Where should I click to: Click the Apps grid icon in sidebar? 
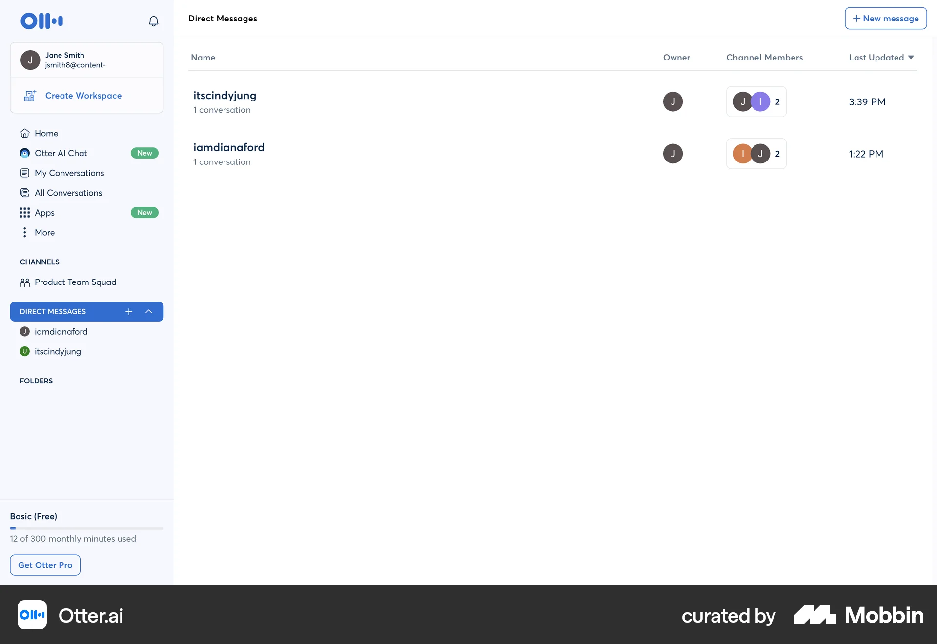pos(24,212)
